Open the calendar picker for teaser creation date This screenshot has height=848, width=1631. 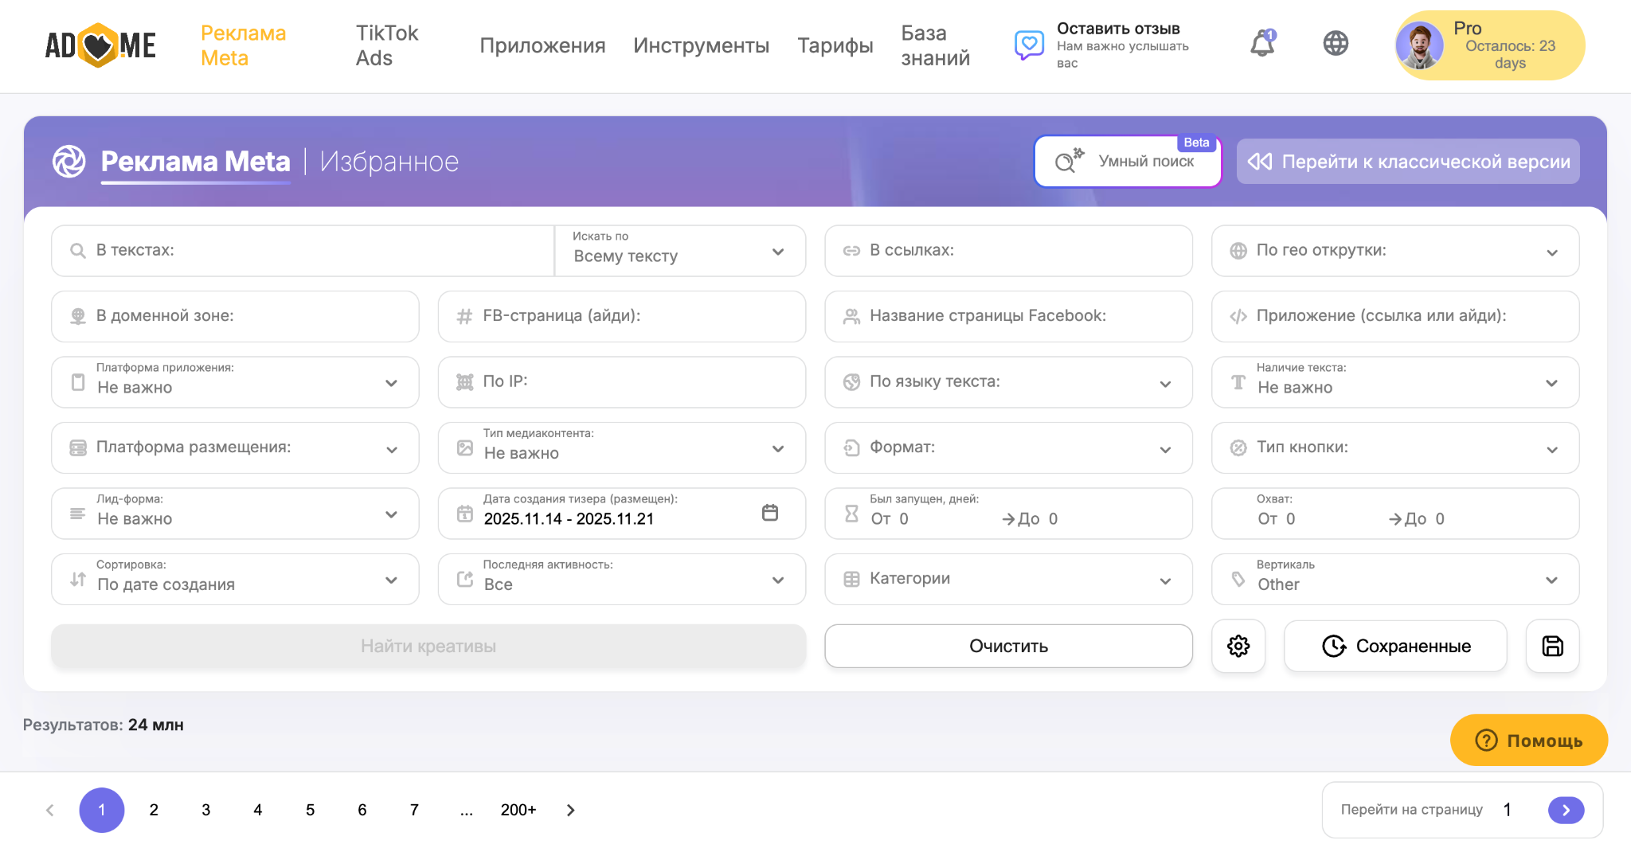click(769, 514)
